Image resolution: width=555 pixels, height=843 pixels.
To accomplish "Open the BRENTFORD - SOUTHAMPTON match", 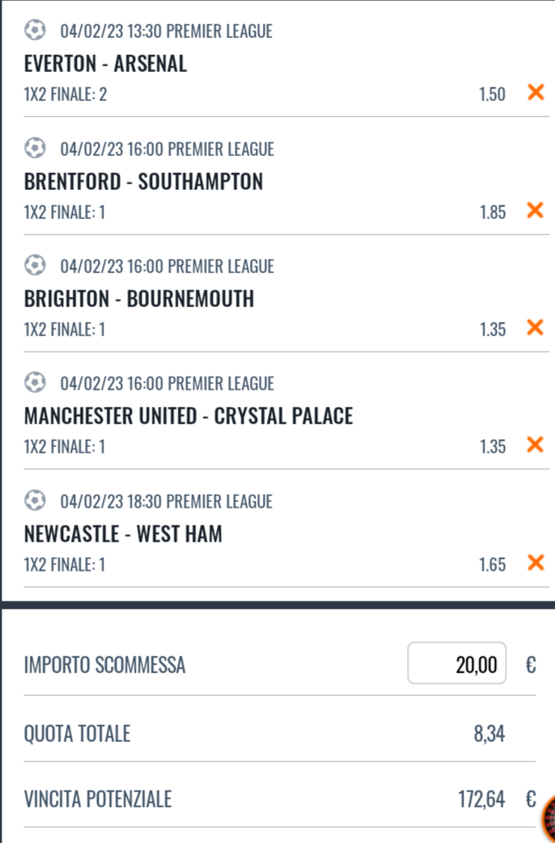I will 144,182.
